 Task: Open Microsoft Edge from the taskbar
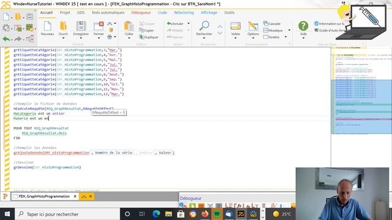[157, 214]
